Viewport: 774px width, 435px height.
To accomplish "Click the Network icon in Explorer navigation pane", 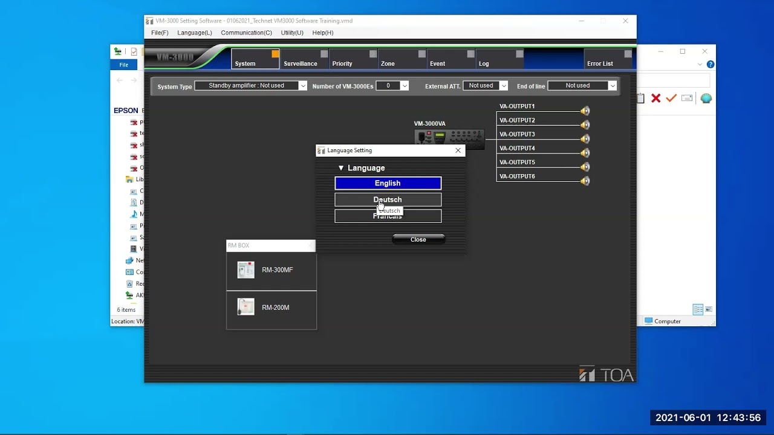I will [129, 260].
